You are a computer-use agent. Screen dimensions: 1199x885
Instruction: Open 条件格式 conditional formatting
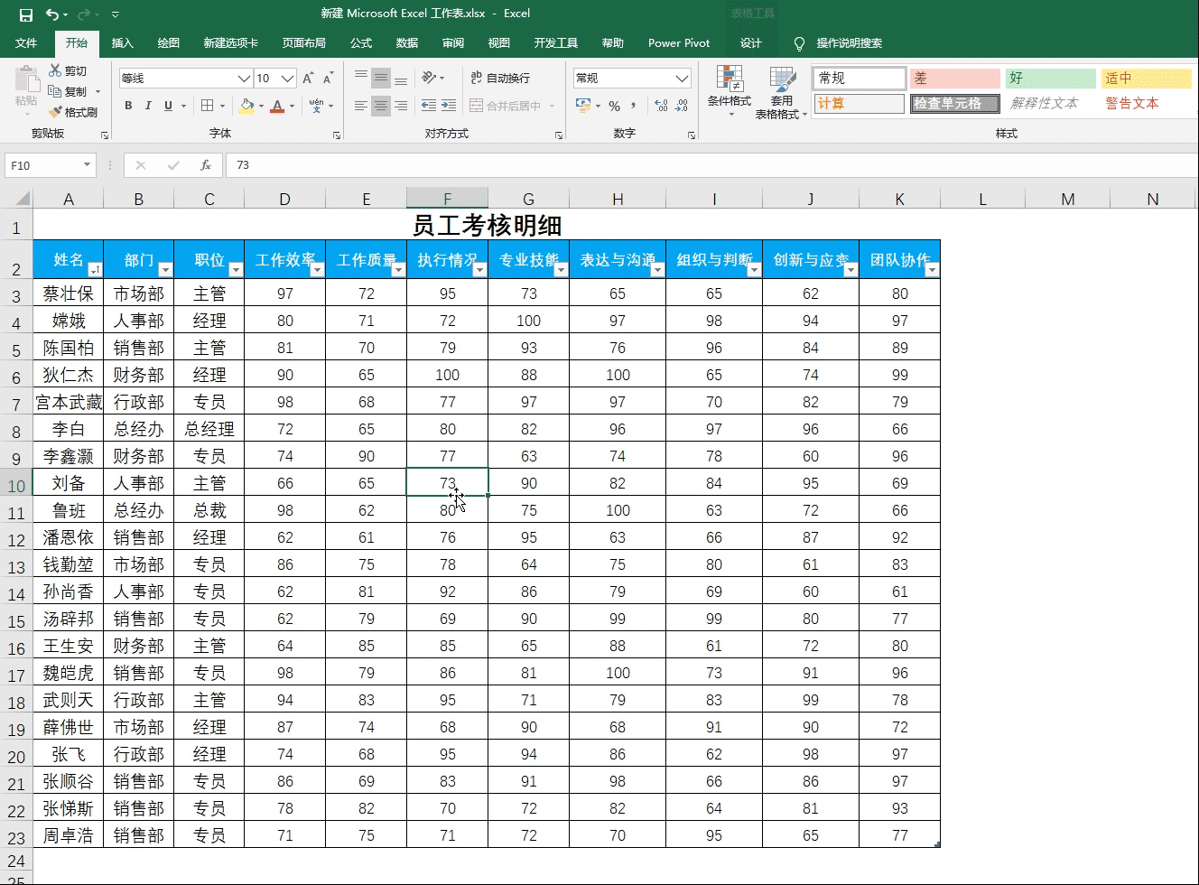tap(730, 91)
